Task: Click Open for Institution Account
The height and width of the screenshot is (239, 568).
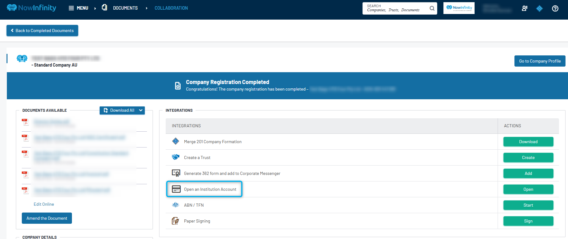Action: tap(528, 189)
